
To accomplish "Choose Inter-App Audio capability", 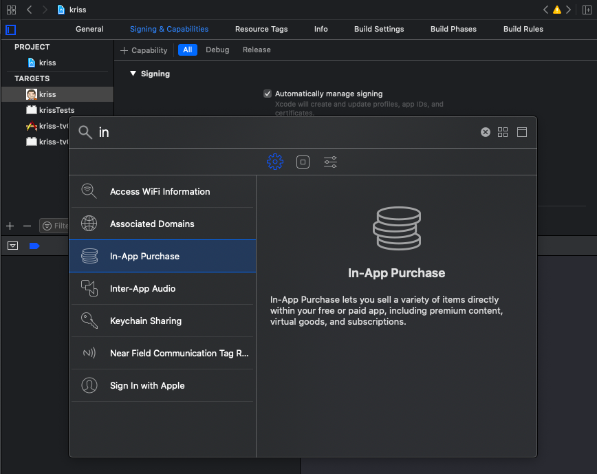I will [162, 288].
